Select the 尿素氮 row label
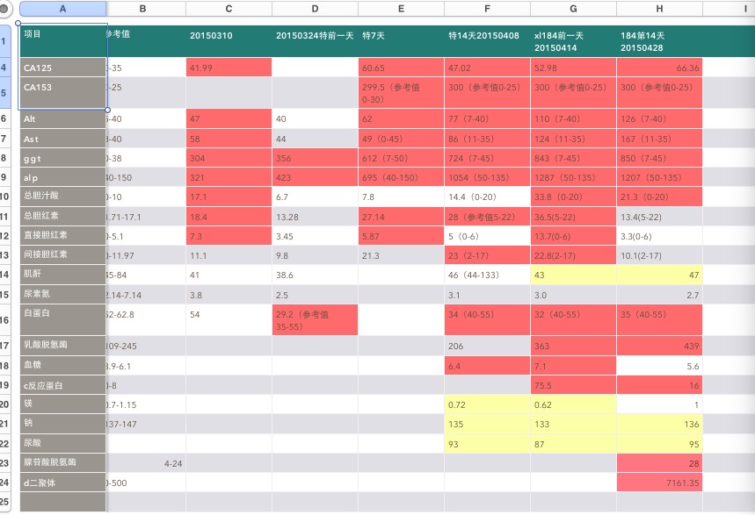This screenshot has height=515, width=755. coord(63,295)
